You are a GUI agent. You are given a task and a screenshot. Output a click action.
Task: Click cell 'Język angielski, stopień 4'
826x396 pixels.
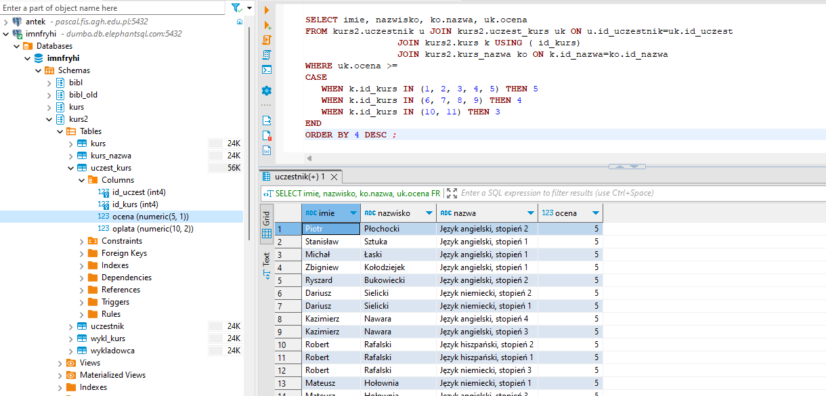point(487,319)
